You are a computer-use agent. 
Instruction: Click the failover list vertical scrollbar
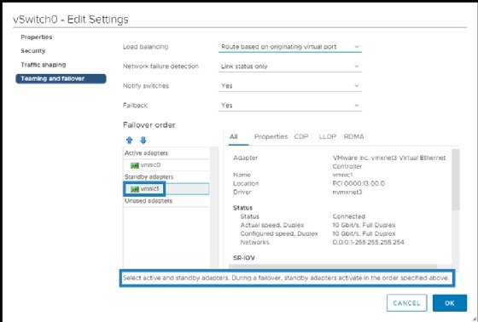pyautogui.click(x=214, y=208)
